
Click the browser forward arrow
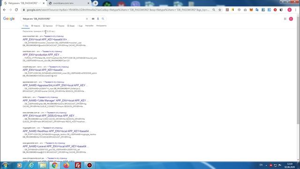click(10, 10)
